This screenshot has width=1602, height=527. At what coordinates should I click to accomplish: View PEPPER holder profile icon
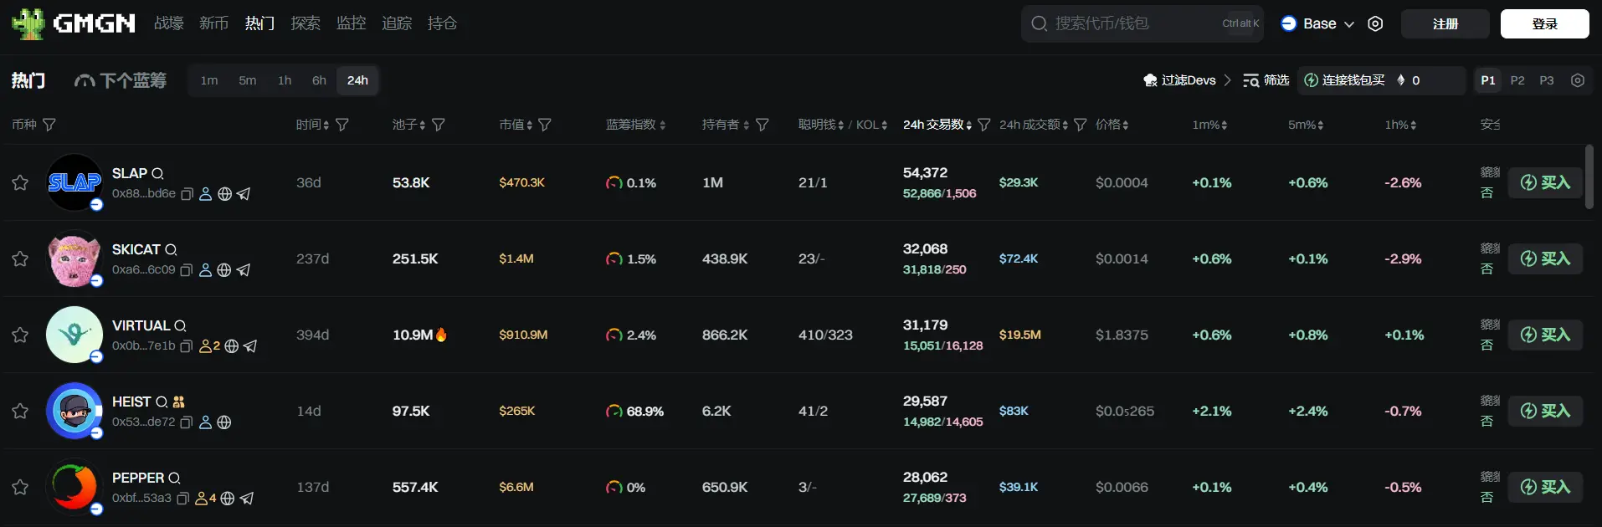(205, 499)
